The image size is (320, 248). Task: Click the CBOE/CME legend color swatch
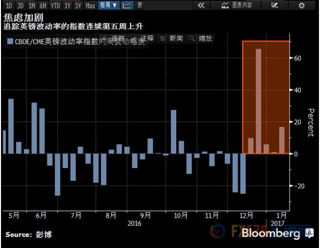pos(10,41)
